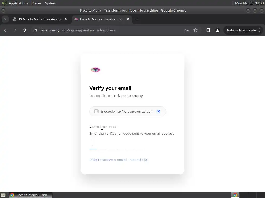Open the System menu

pos(50,3)
